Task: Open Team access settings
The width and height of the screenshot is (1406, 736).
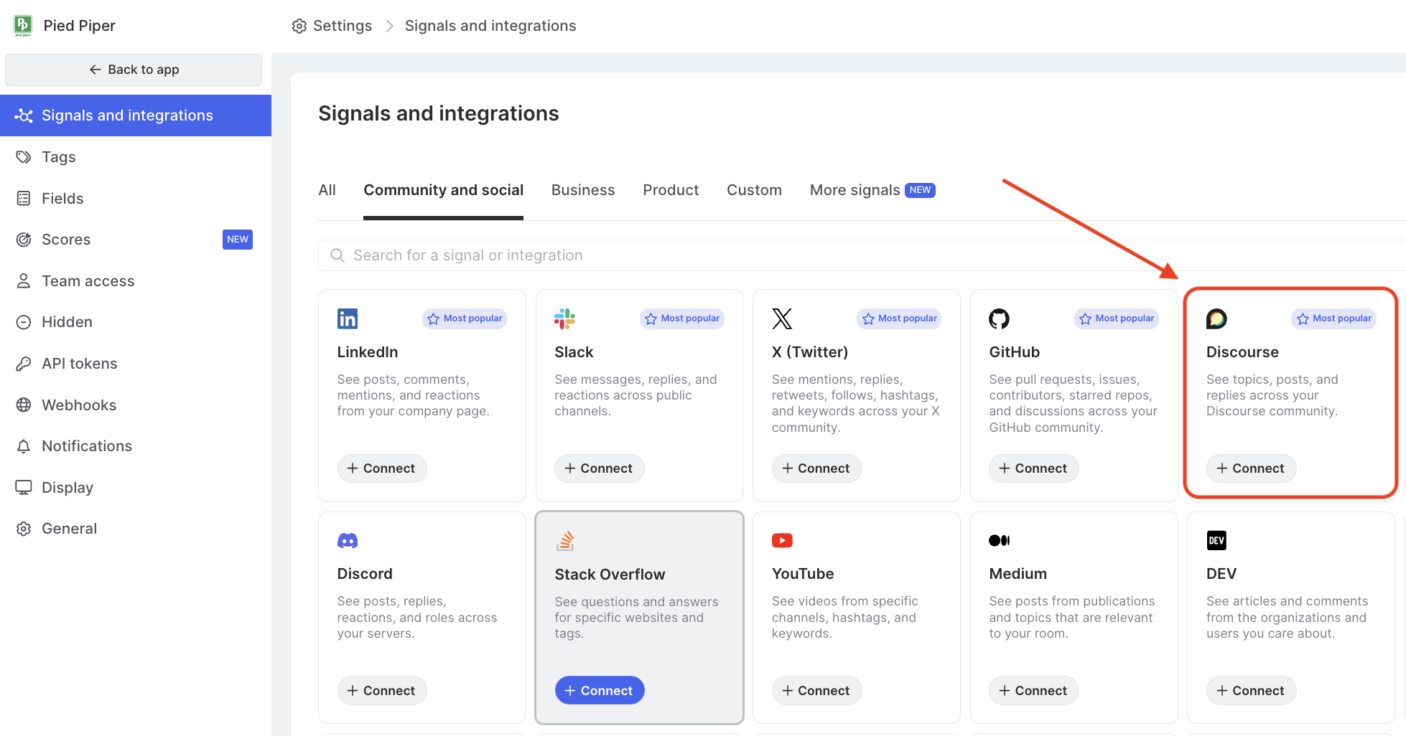Action: (136, 280)
